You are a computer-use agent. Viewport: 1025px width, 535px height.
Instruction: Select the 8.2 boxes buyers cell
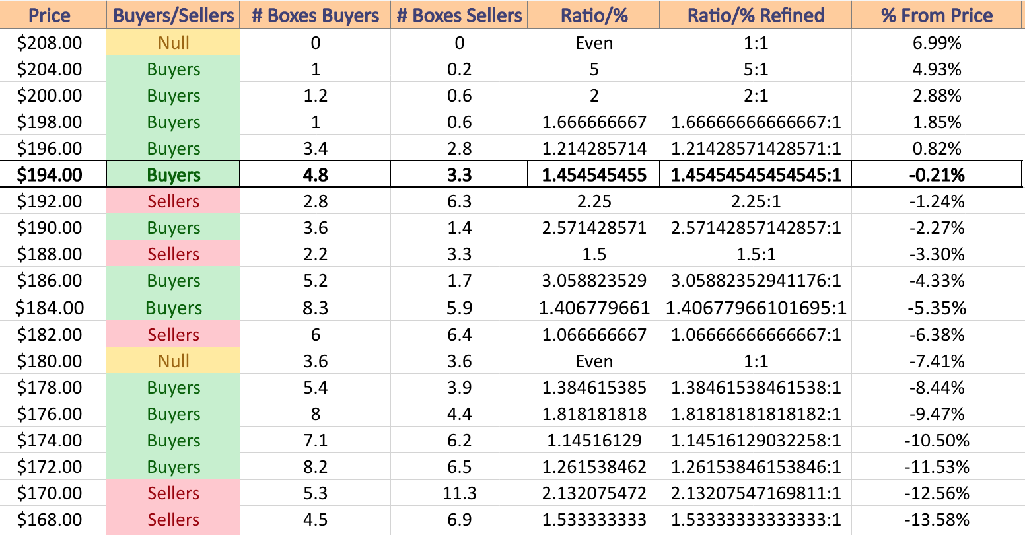pos(315,467)
